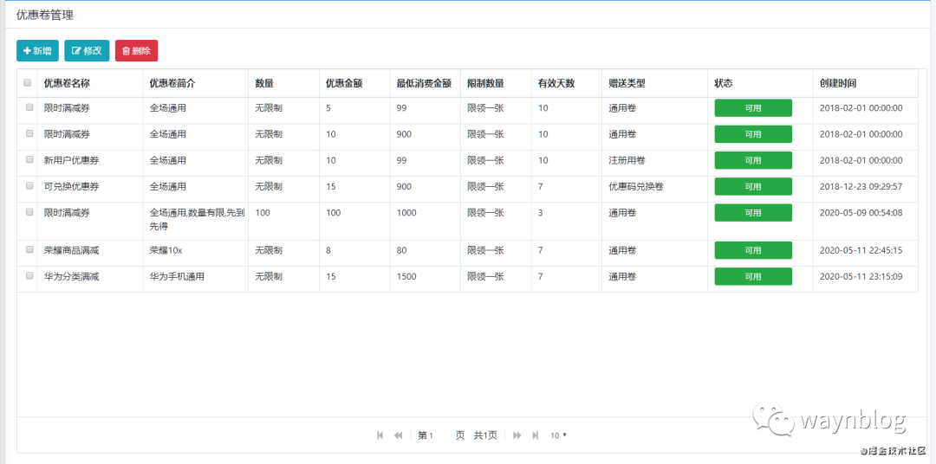This screenshot has height=464, width=936.
Task: Check the row with 优惠金额 5
Action: (x=29, y=108)
